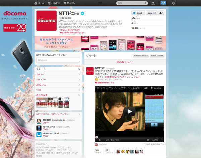The height and width of the screenshot is (158, 201).
Task: Open the bit.ly/oiLszP link in bio
Action: pyautogui.click(x=70, y=30)
